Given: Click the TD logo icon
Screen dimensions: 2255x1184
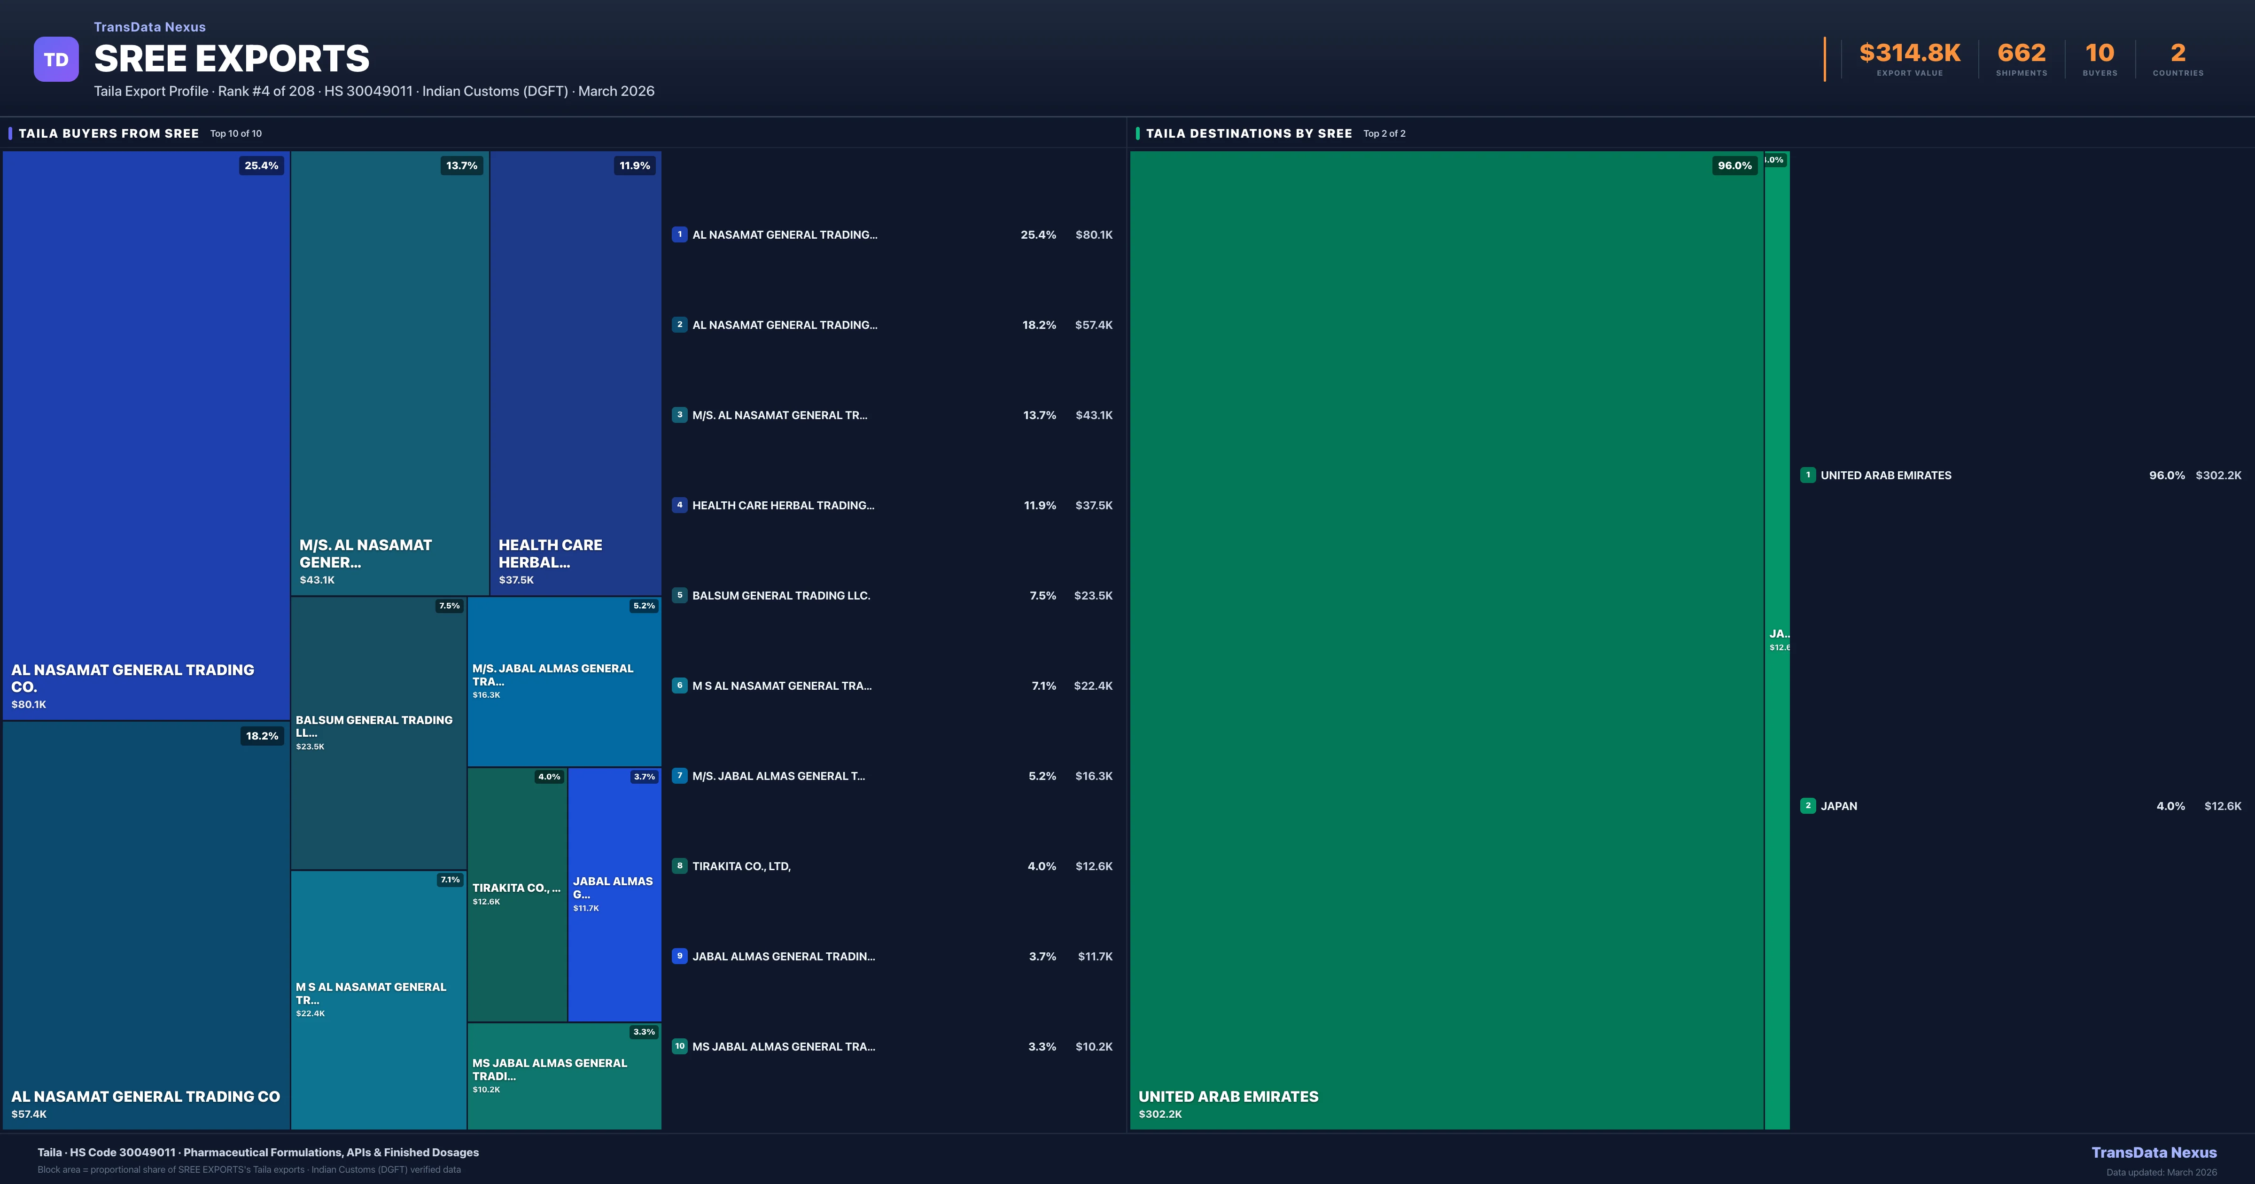Looking at the screenshot, I should click(56, 60).
